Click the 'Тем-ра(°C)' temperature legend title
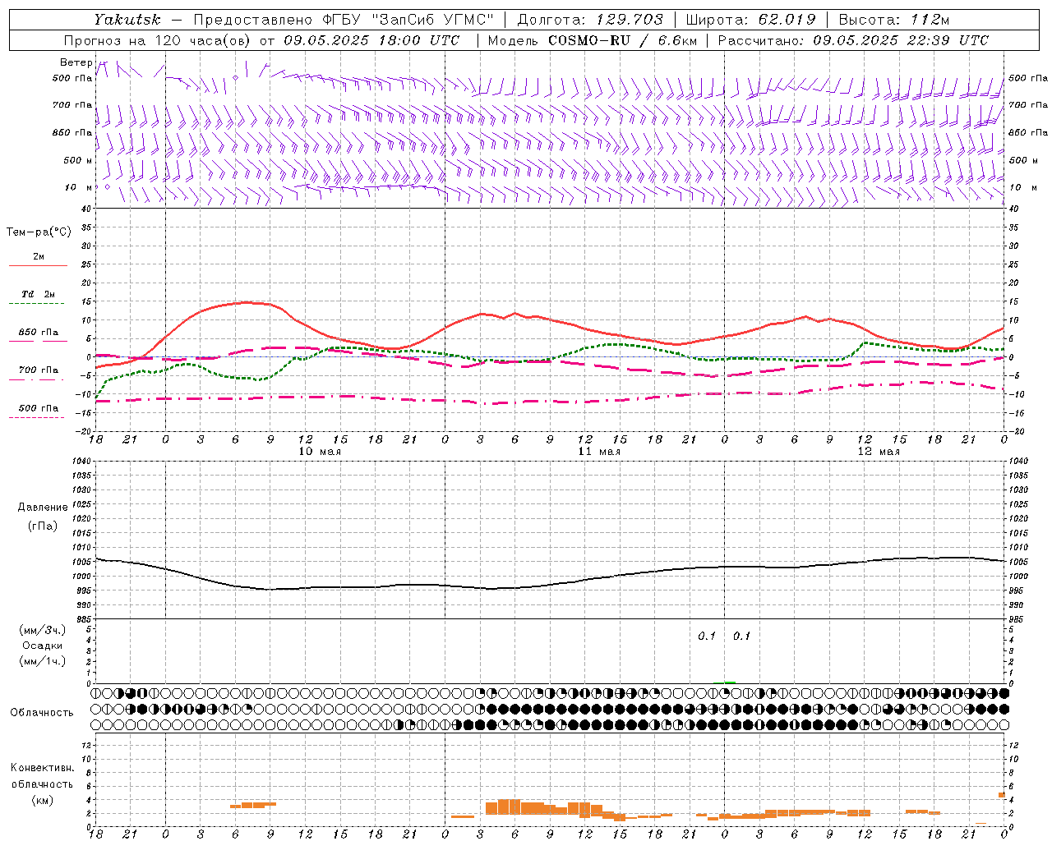This screenshot has width=1052, height=841. point(39,232)
